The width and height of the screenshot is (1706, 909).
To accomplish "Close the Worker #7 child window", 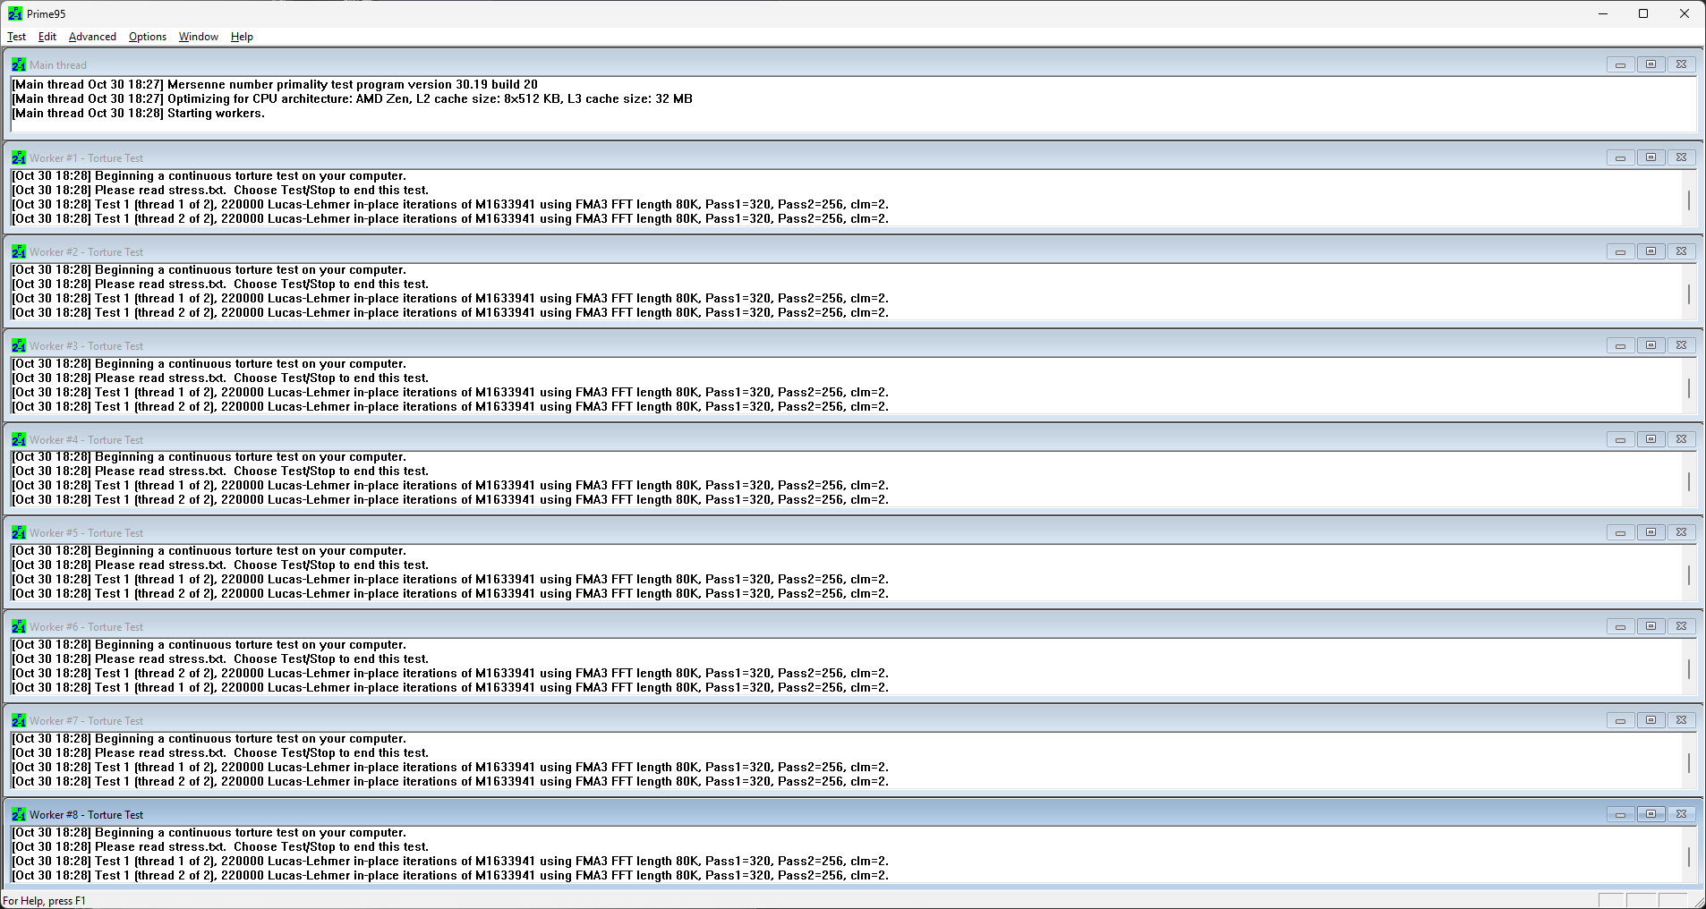I will pyautogui.click(x=1681, y=720).
